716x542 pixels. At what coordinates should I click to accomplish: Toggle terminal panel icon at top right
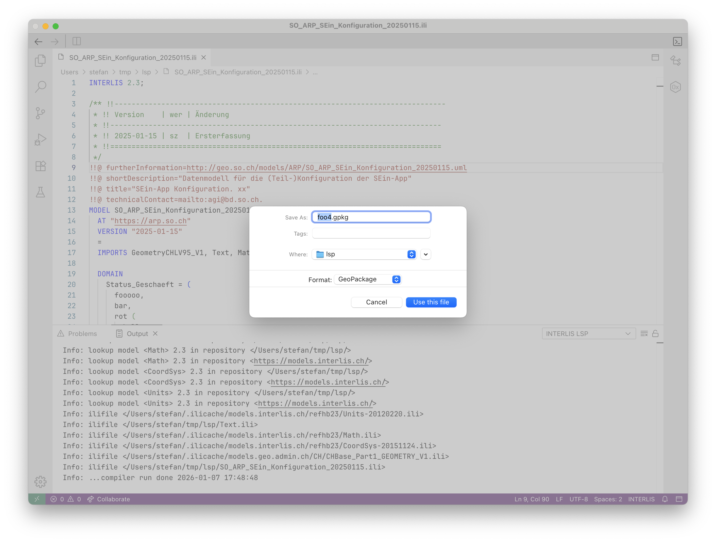point(678,41)
